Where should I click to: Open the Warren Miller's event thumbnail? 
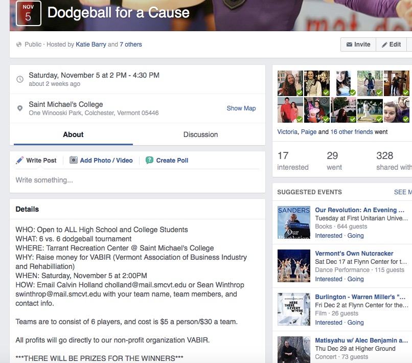pyautogui.click(x=294, y=309)
